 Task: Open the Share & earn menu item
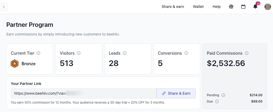pos(173,7)
